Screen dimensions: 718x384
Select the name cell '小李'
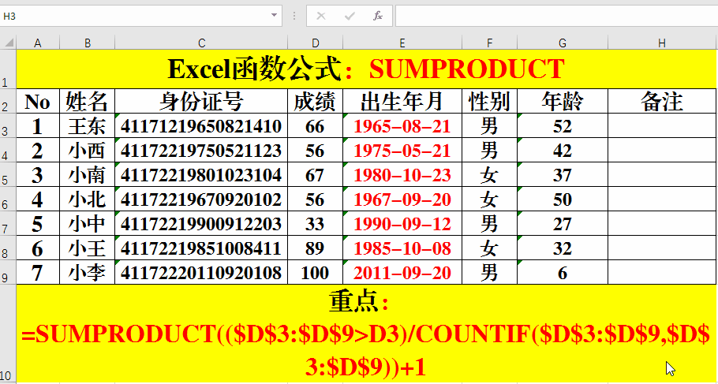(87, 272)
